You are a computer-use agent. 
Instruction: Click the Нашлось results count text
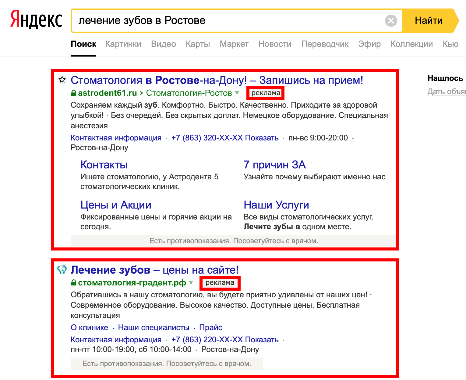click(x=447, y=78)
